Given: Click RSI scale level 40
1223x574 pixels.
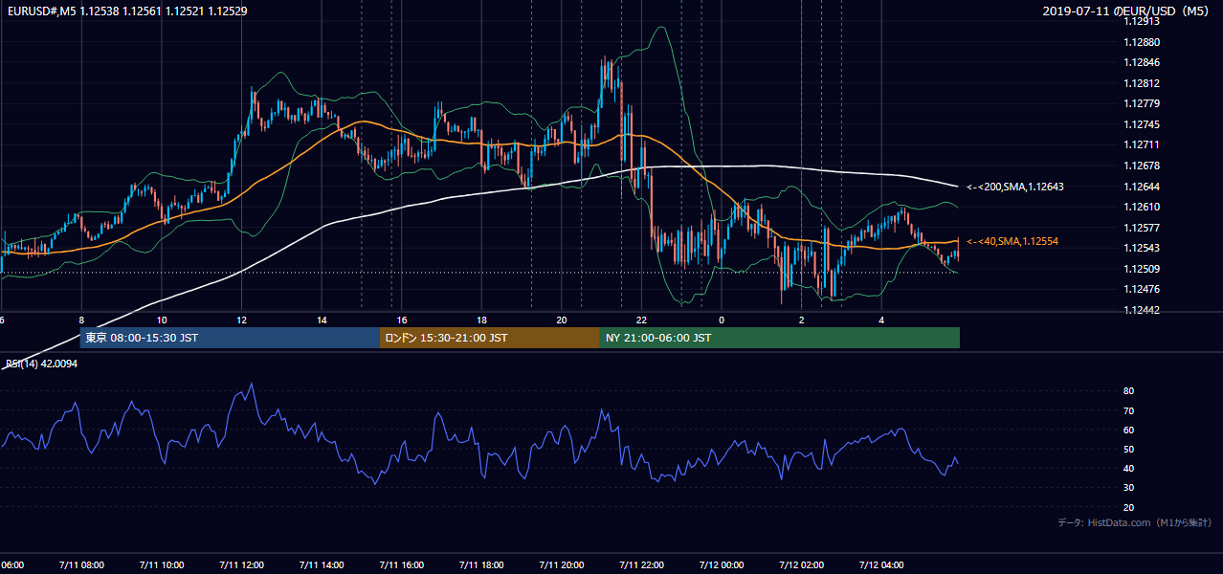Looking at the screenshot, I should 1128,468.
